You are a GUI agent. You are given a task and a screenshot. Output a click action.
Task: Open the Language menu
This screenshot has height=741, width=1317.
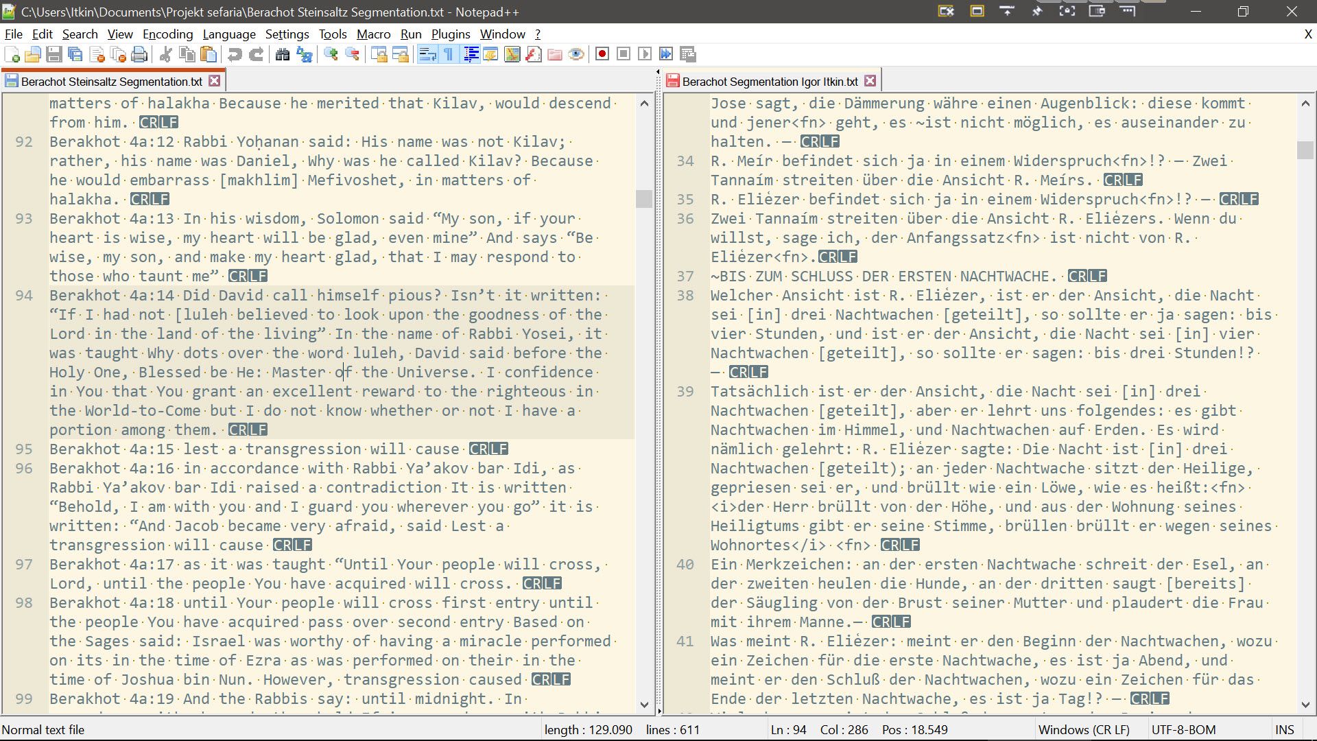pos(229,34)
